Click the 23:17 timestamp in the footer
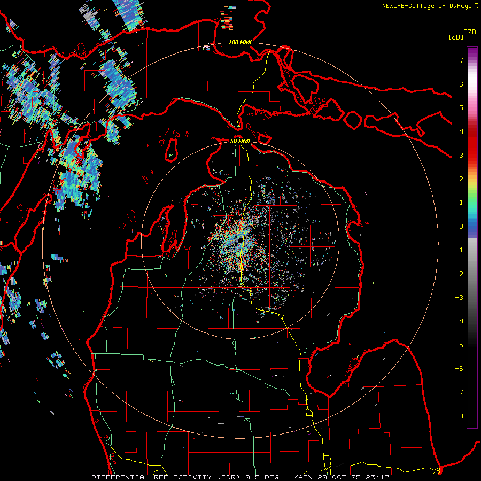 click(378, 477)
